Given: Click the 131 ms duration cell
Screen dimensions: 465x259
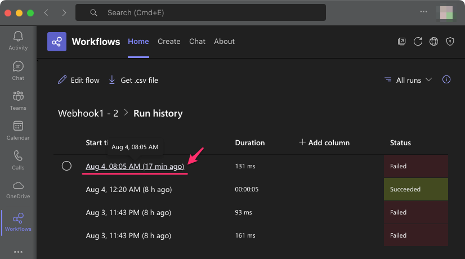Looking at the screenshot, I should (x=245, y=166).
